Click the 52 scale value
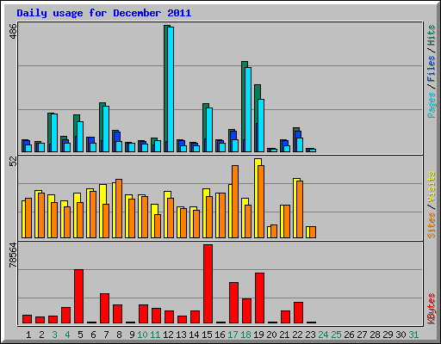The height and width of the screenshot is (344, 441). 13,161
